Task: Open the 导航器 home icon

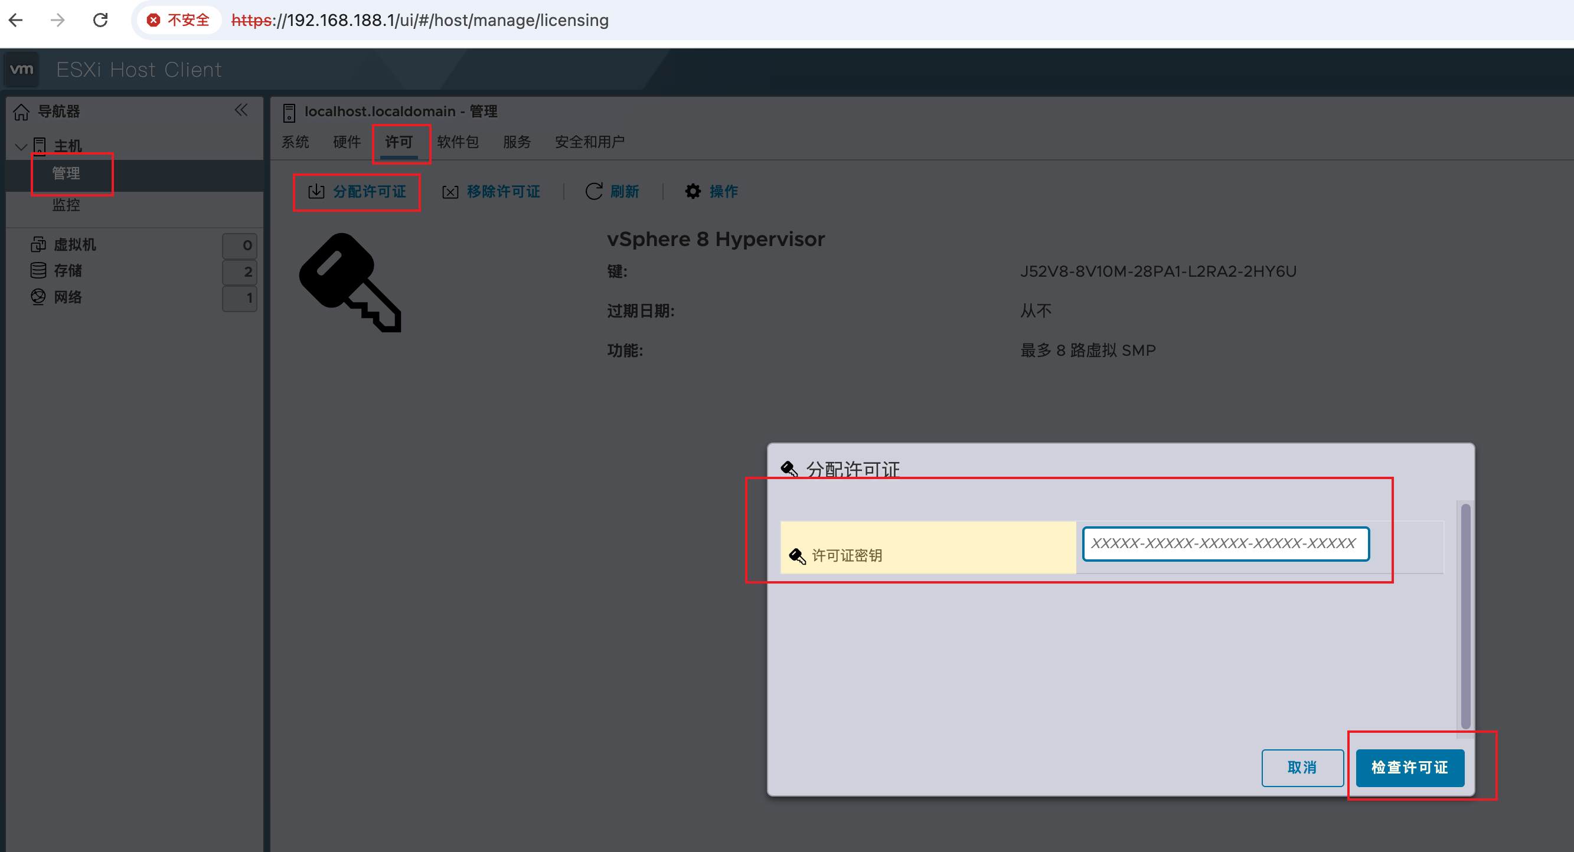Action: pos(21,112)
